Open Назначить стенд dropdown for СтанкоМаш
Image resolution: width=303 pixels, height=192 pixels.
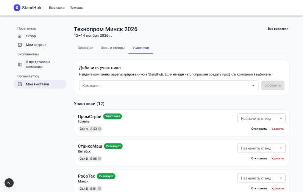coord(261,148)
